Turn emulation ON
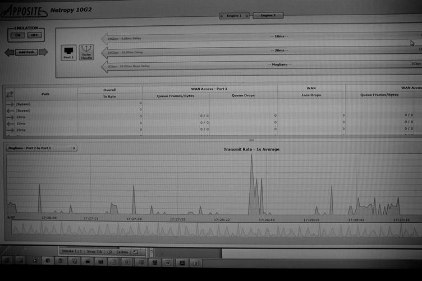Screen dimensions: 422x281 (x=18, y=35)
